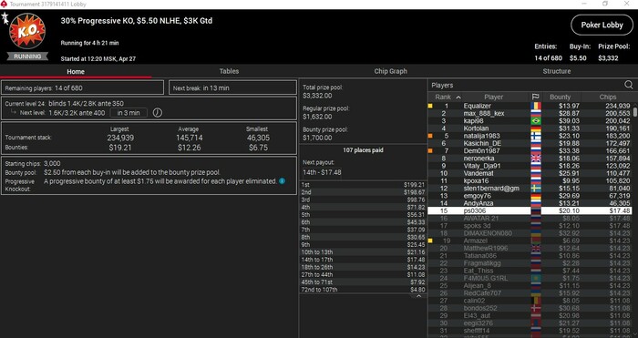Open the progressive knockout info icon
Screen dimensions: 638x338
click(x=282, y=181)
